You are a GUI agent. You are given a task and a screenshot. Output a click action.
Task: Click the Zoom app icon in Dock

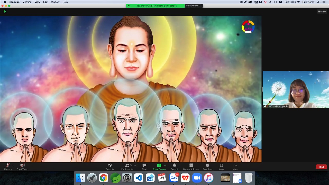(197, 178)
